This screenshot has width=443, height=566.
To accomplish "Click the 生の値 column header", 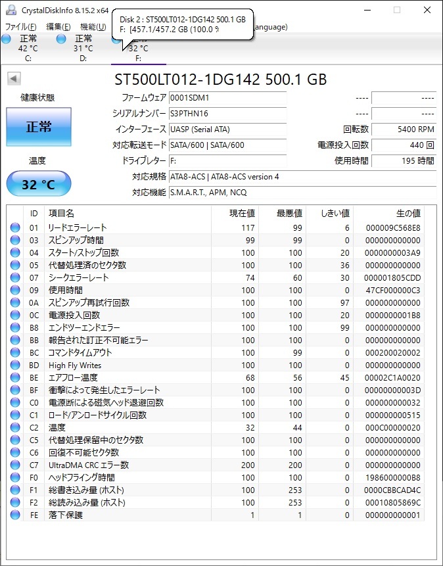I will pos(388,214).
